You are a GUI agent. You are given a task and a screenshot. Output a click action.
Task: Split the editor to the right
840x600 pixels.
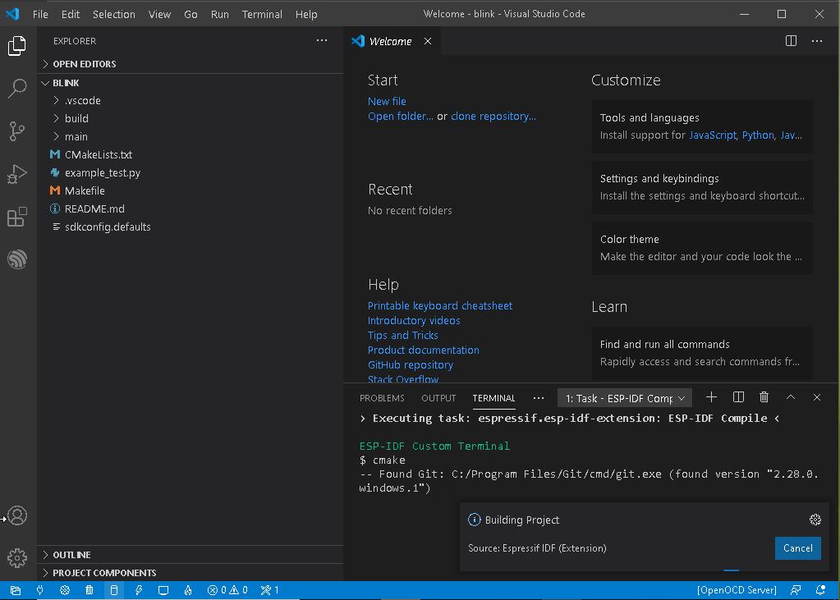point(791,41)
